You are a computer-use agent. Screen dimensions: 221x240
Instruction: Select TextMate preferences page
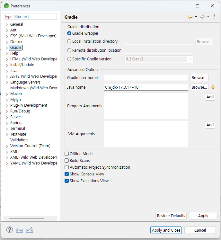tap(18, 134)
